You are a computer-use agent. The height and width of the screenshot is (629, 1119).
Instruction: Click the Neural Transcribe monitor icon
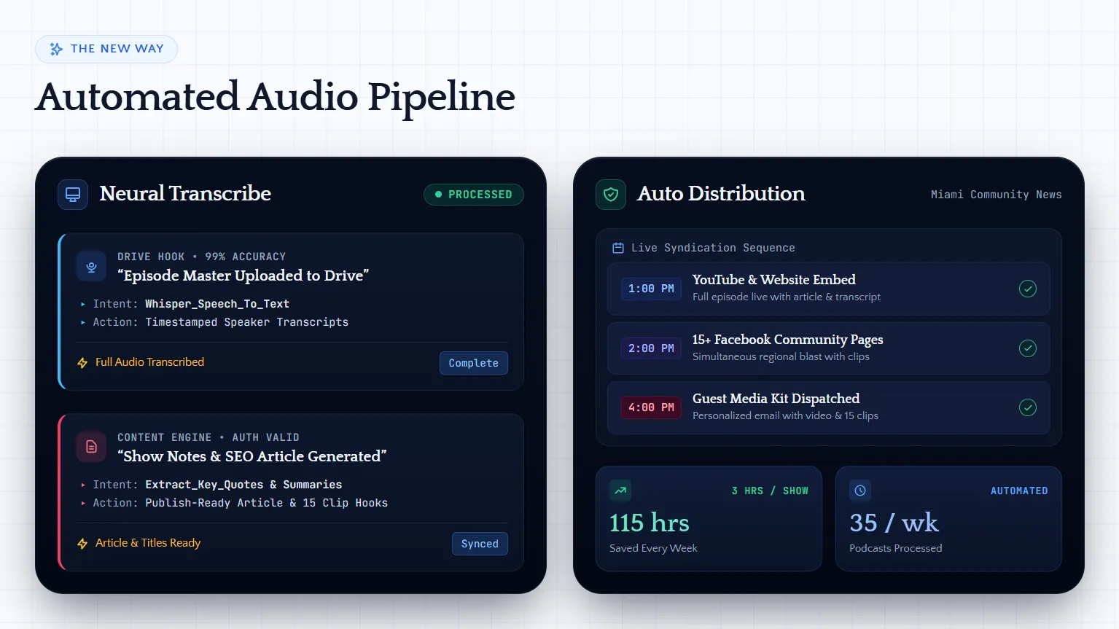(73, 195)
